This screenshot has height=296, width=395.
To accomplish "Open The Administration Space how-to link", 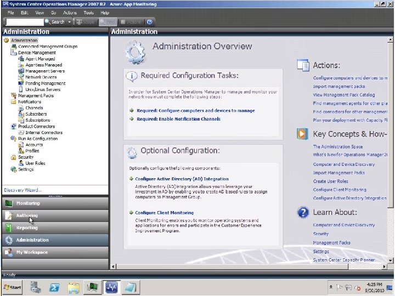I will click(x=338, y=146).
